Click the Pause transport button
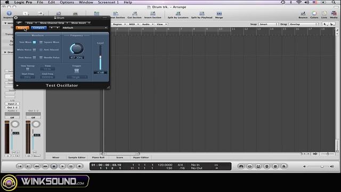The height and width of the screenshot is (192, 341). [x=71, y=166]
